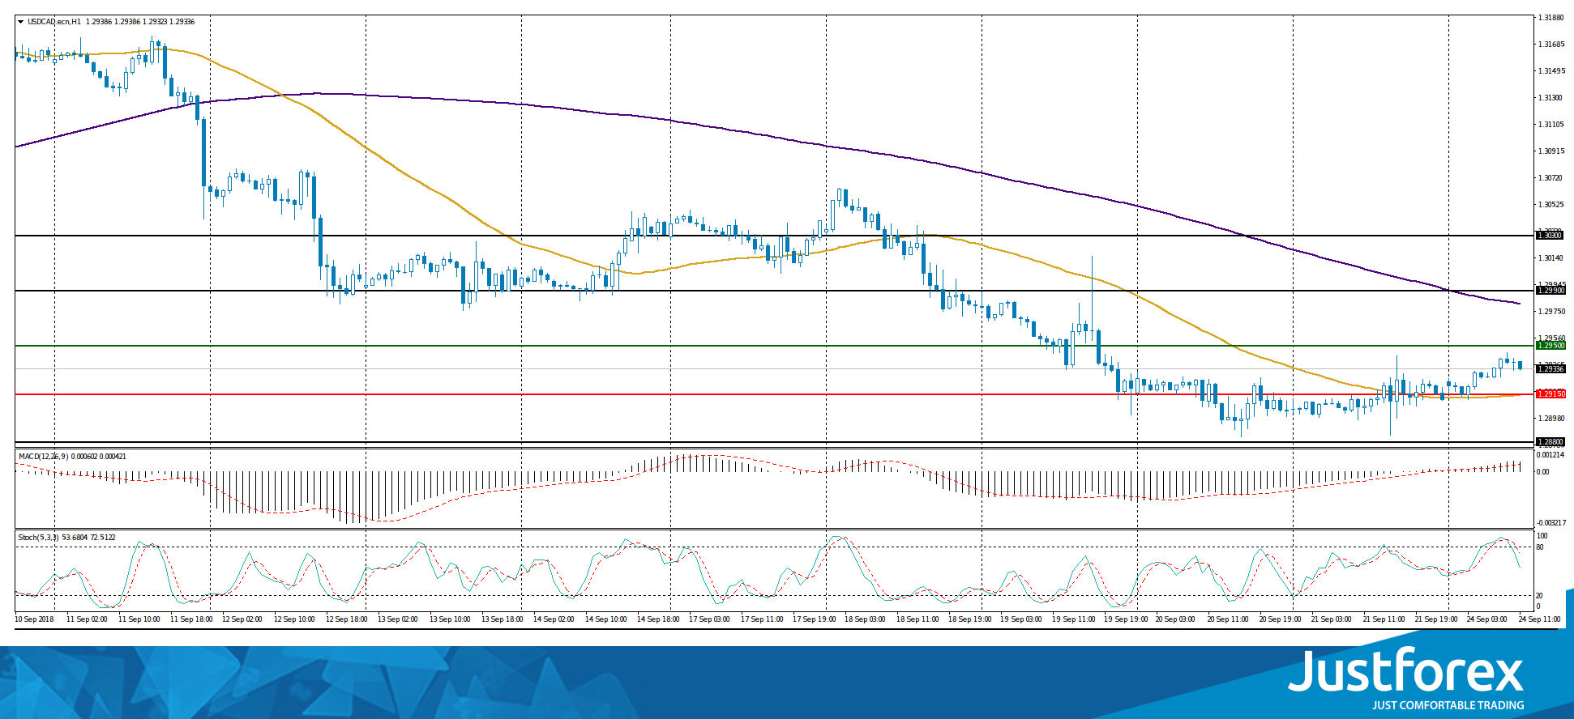
Task: Click the Stochastic scale label 80
Action: coord(1540,547)
